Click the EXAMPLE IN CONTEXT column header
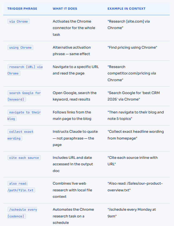Image resolution: width=174 pixels, height=226 pixels. click(x=126, y=9)
